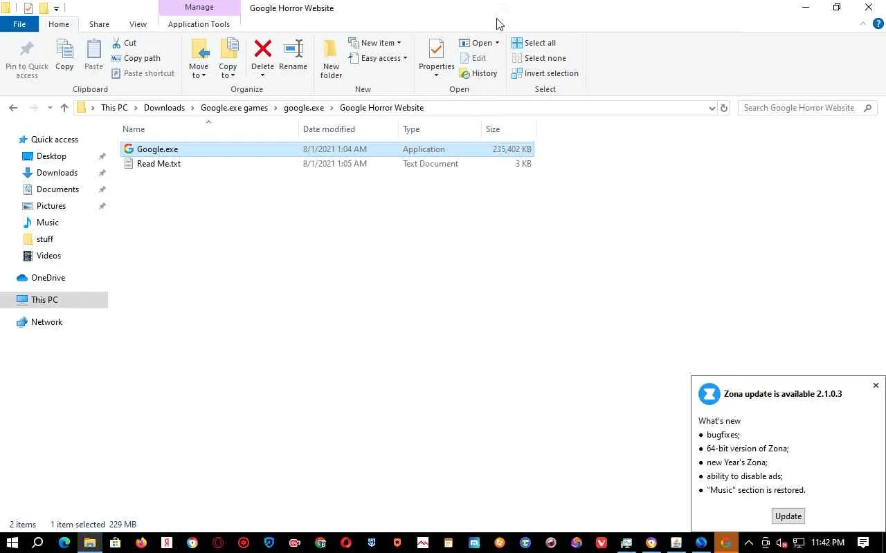Screen dimensions: 886x553
Task: Click the Manage contextual tab
Action: (199, 8)
